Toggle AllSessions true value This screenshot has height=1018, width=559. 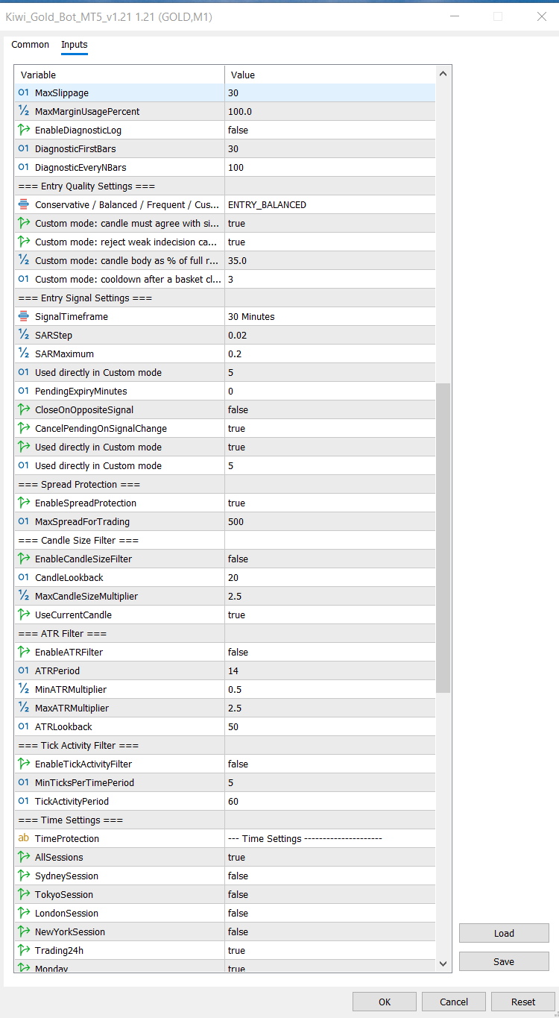click(x=330, y=857)
